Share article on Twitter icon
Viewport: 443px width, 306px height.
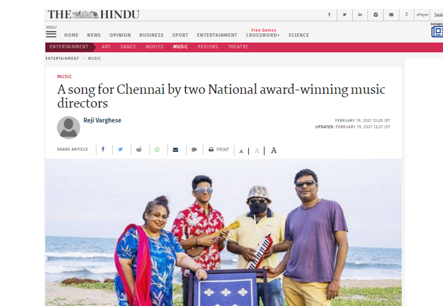pyautogui.click(x=121, y=150)
